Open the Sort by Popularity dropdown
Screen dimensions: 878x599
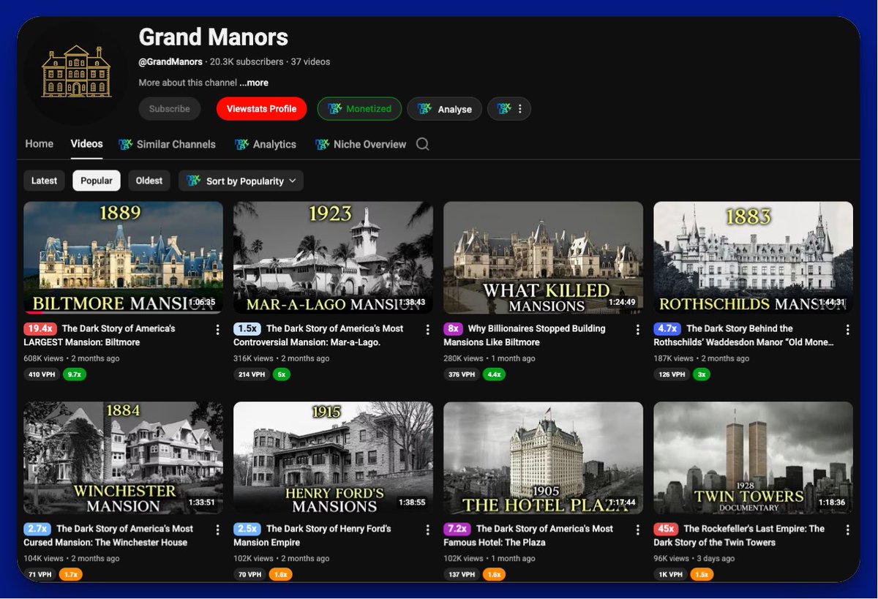[241, 181]
